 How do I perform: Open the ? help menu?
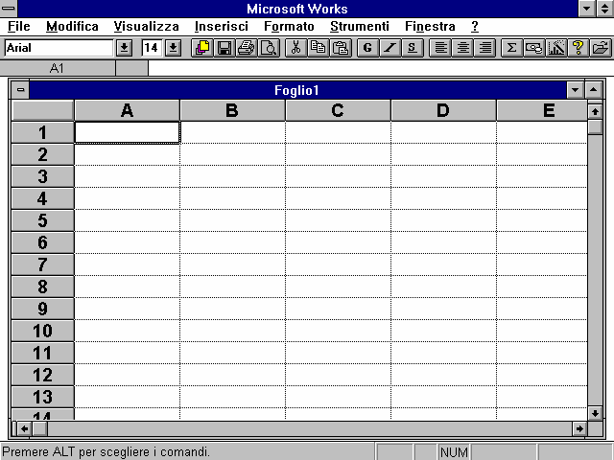[x=475, y=27]
